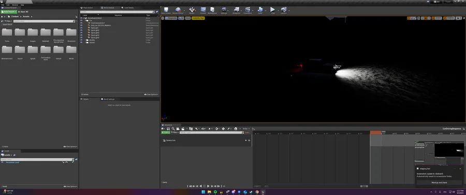Open Cinematics toolbar icon

247,10
